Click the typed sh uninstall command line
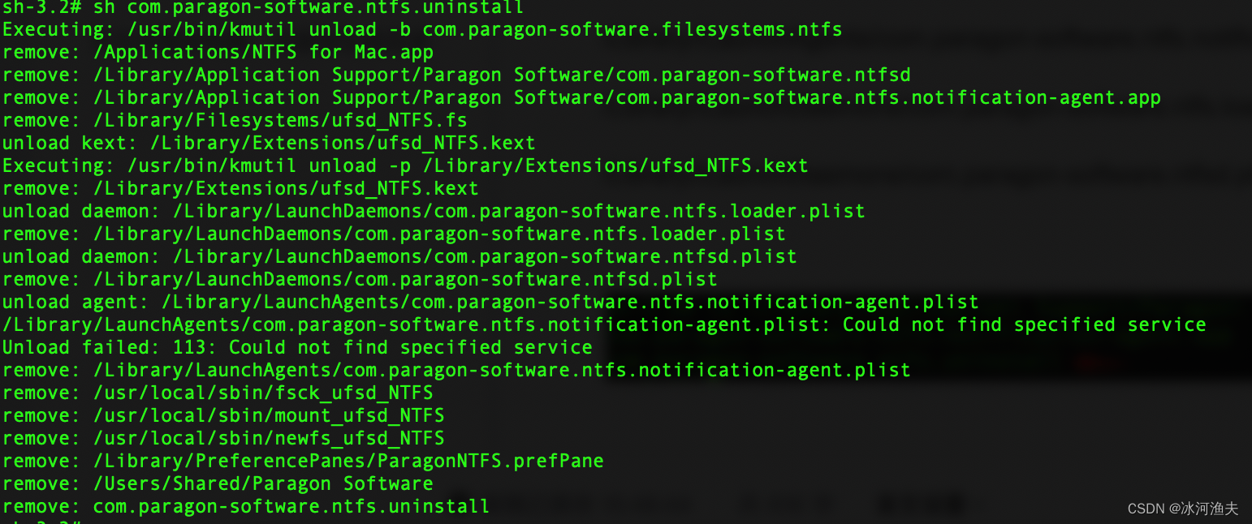1252x524 pixels. 263,7
